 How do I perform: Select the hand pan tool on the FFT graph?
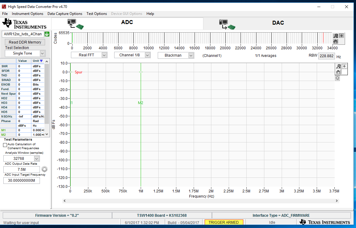339,72
